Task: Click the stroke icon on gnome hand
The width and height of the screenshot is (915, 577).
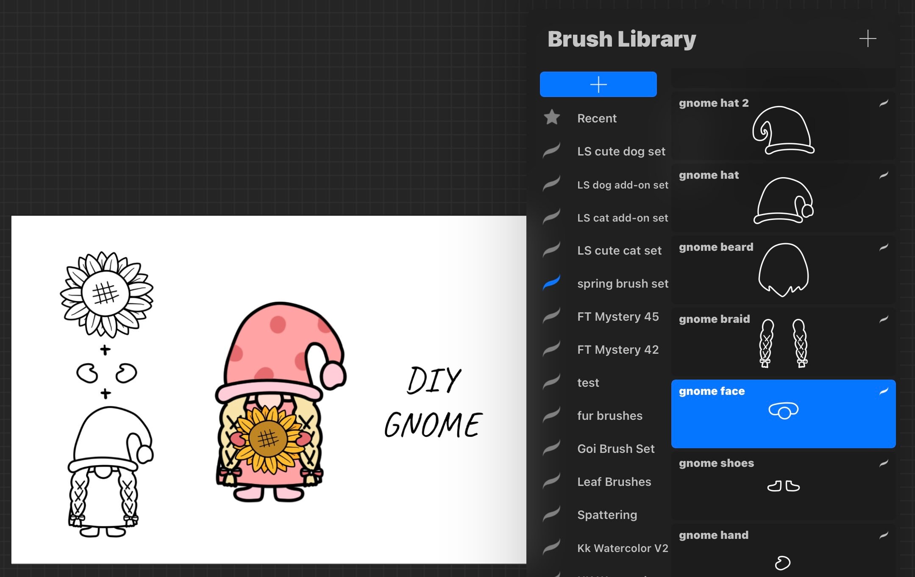Action: click(884, 535)
